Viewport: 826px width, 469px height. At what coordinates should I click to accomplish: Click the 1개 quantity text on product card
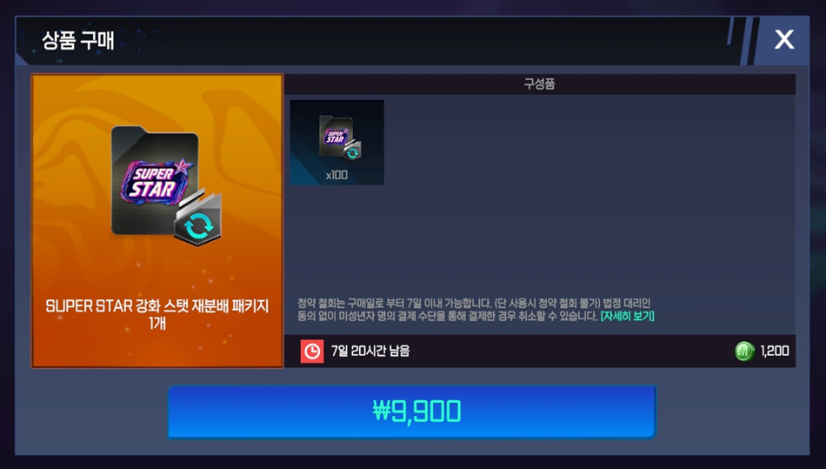(x=157, y=323)
